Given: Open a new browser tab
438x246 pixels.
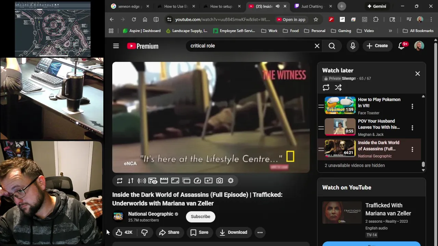Looking at the screenshot, I should point(342,6).
